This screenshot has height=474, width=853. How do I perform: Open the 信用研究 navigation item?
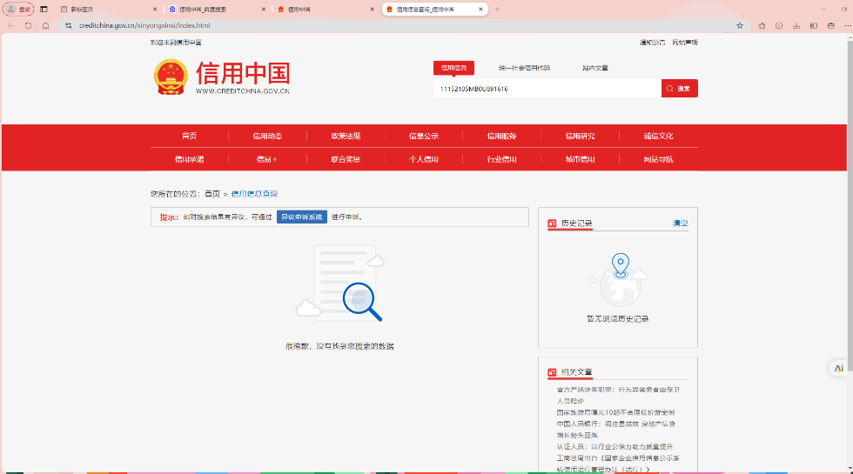point(580,136)
